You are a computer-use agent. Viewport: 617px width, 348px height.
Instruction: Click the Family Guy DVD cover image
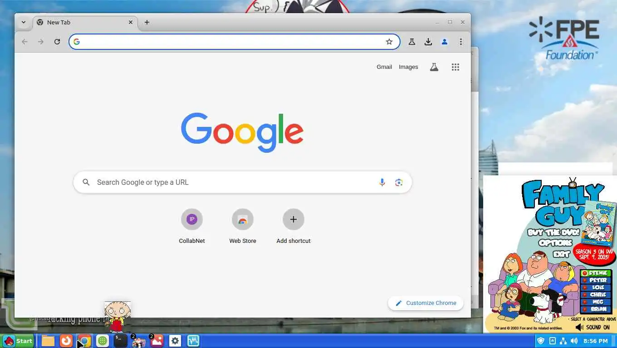(599, 223)
